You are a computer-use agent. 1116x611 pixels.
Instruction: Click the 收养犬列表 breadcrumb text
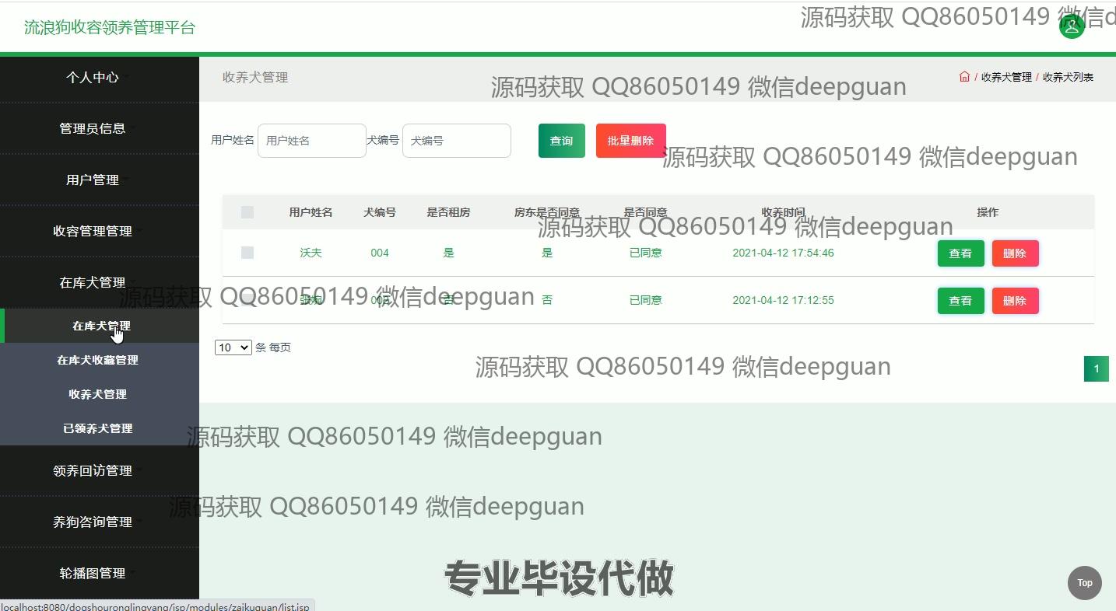(x=1068, y=77)
